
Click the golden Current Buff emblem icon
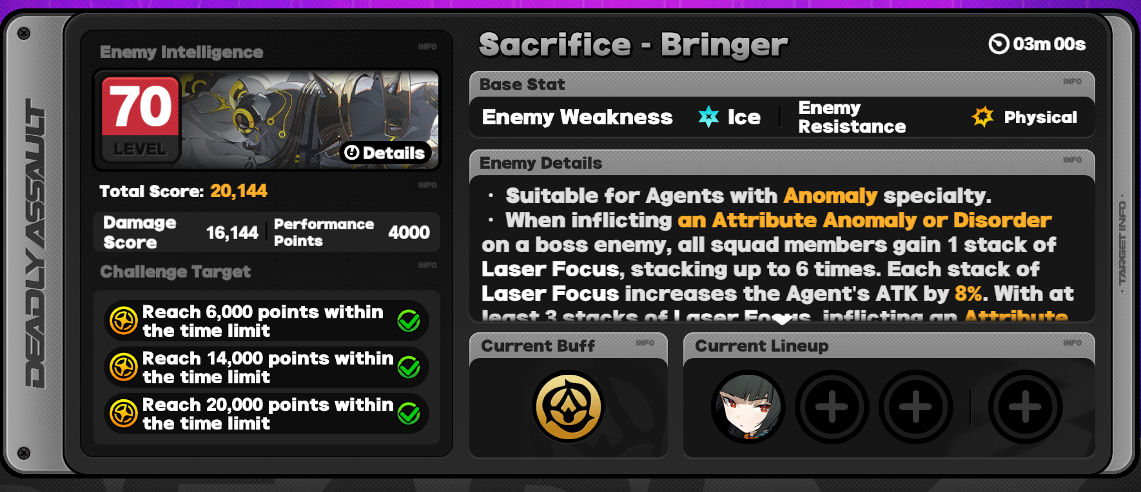pyautogui.click(x=568, y=406)
